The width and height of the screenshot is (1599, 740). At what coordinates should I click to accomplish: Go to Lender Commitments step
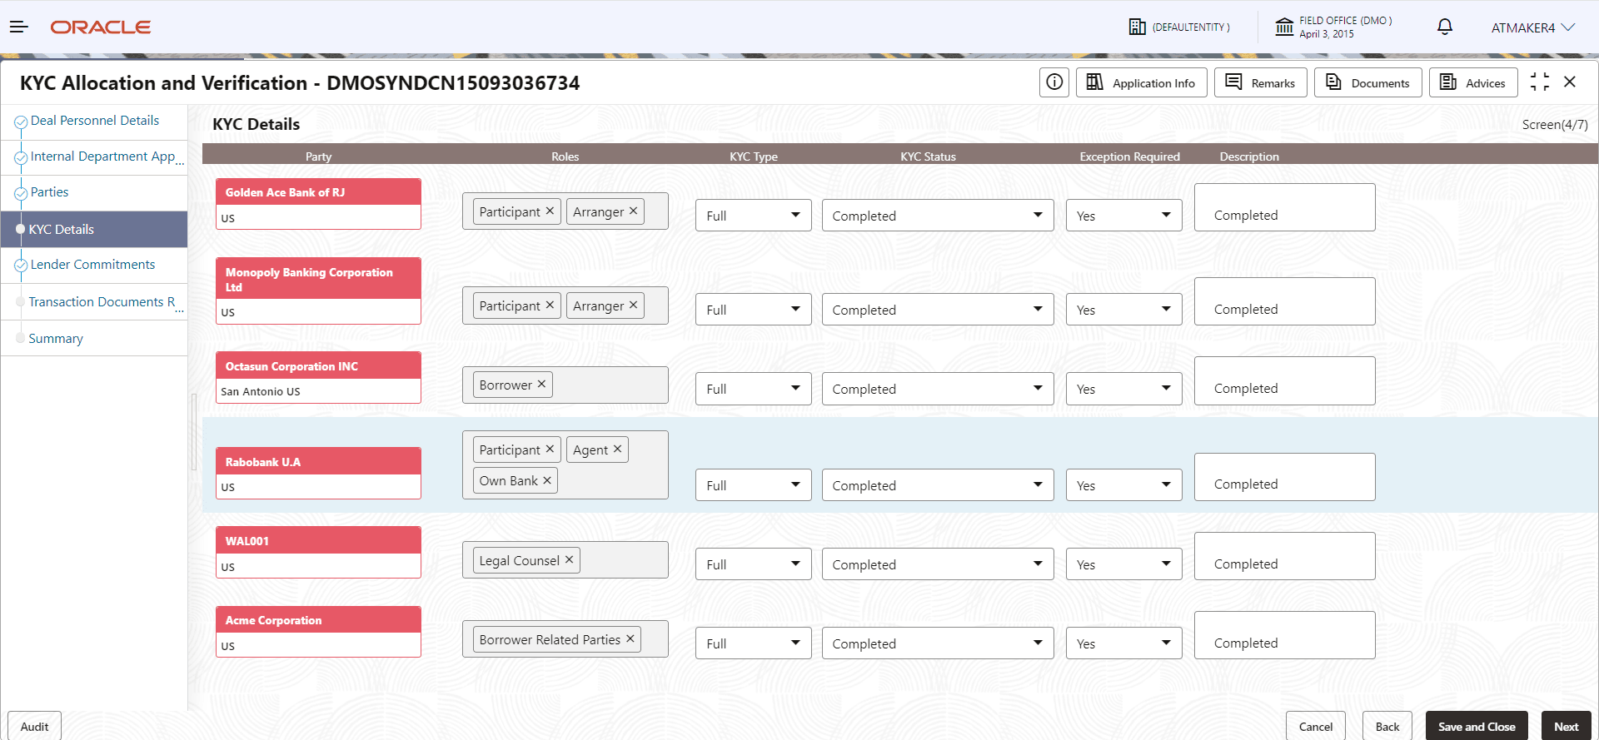[92, 265]
